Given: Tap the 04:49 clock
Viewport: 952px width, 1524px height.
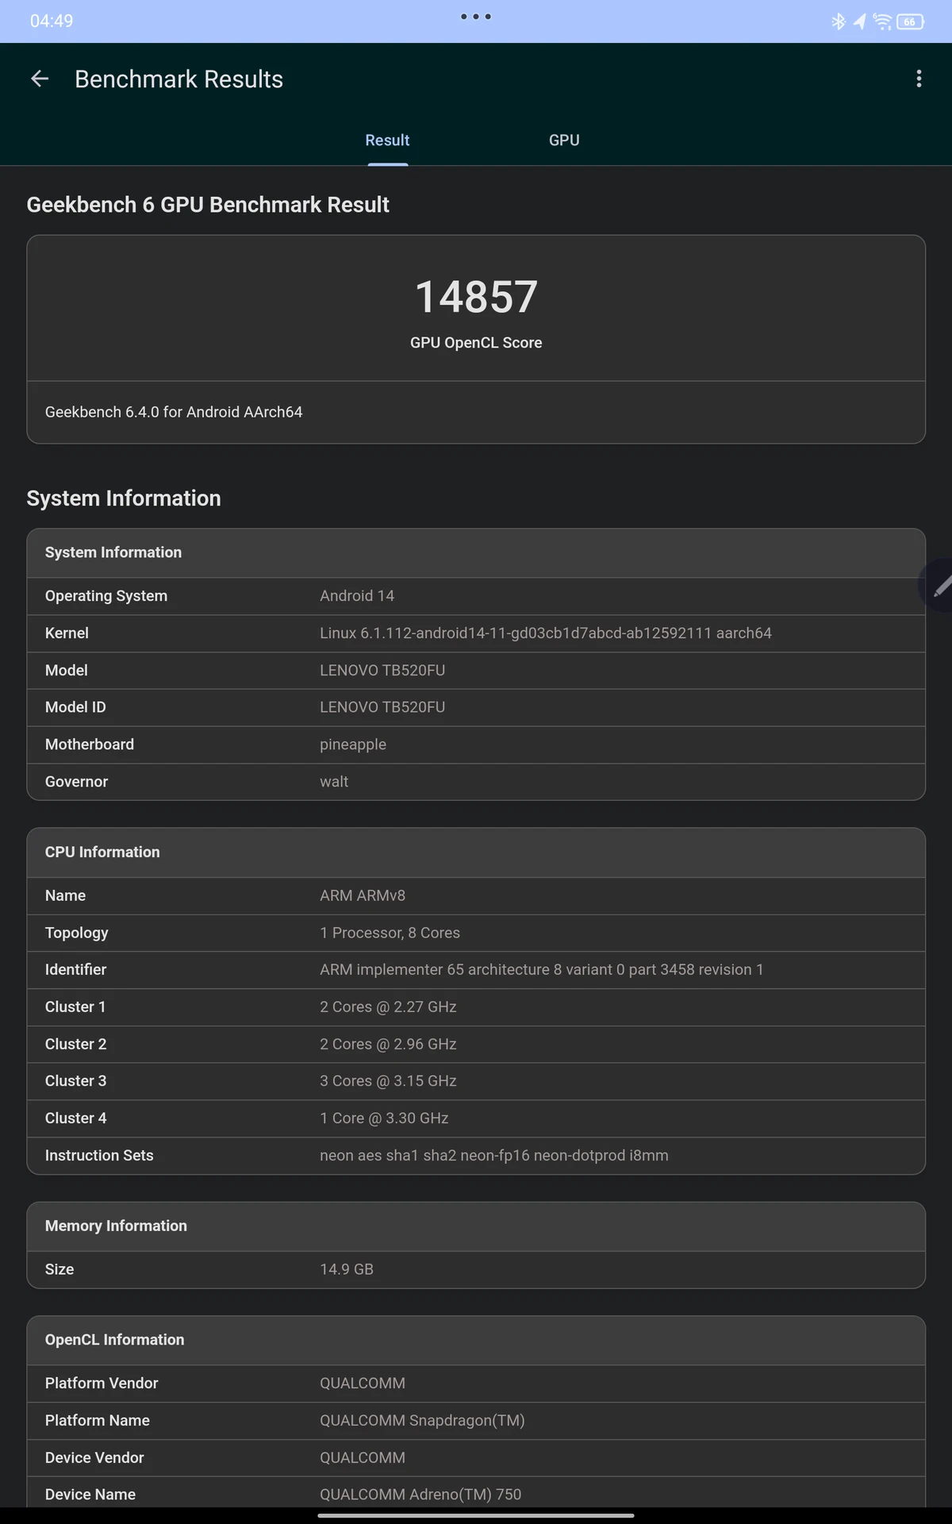Looking at the screenshot, I should point(52,21).
